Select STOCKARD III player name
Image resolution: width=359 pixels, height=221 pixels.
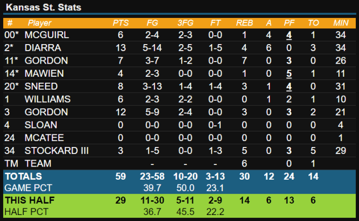57,151
